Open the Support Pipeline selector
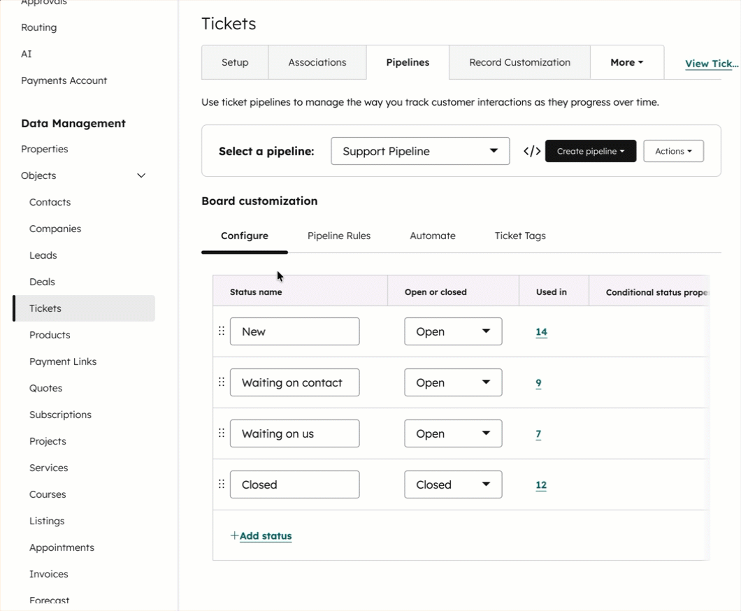The width and height of the screenshot is (741, 611). pyautogui.click(x=419, y=150)
